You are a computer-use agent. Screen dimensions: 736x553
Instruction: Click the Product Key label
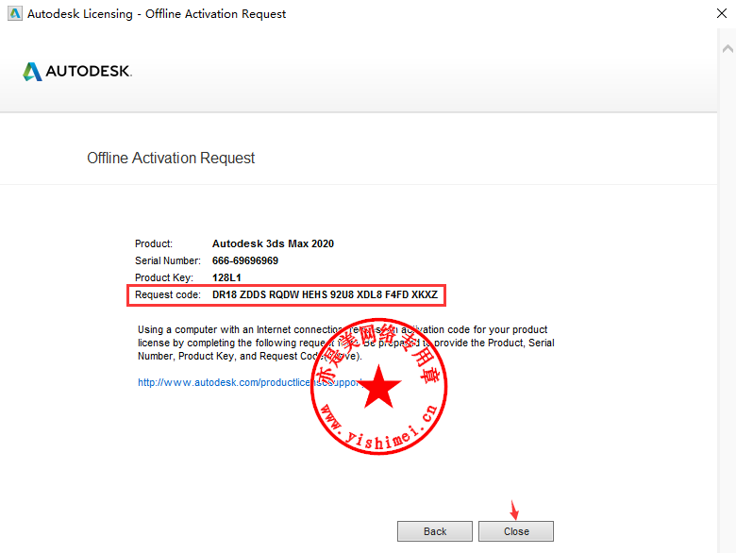164,277
